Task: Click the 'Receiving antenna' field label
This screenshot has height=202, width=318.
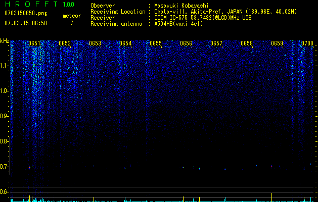Action: (116, 24)
